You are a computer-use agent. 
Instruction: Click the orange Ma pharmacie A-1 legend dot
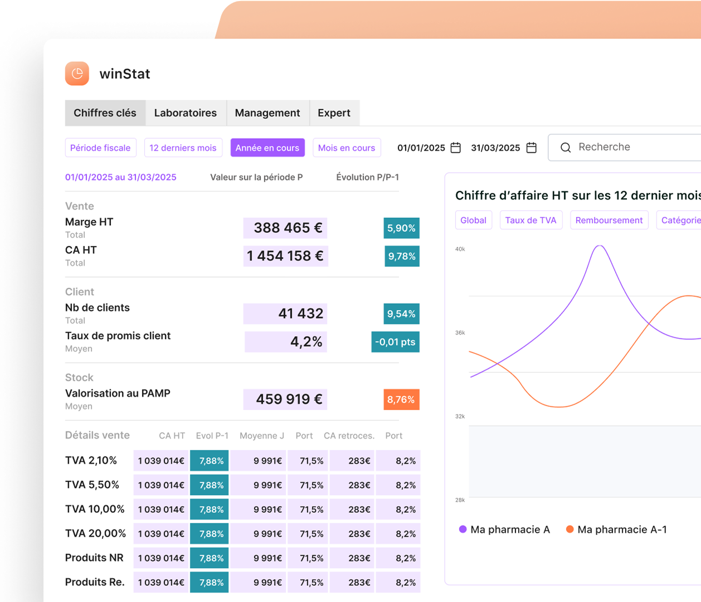point(569,530)
